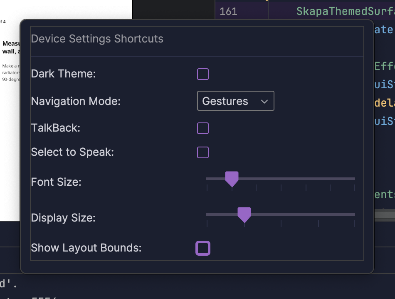Set Display Size to the rightmost tick

tap(354, 214)
